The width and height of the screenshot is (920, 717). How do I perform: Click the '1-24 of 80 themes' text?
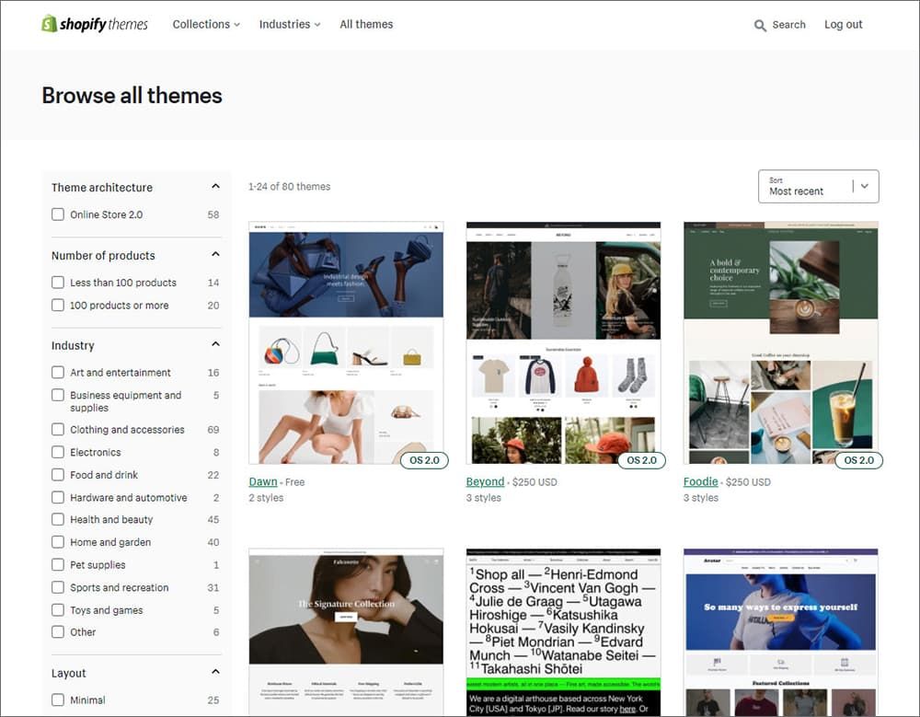[289, 186]
